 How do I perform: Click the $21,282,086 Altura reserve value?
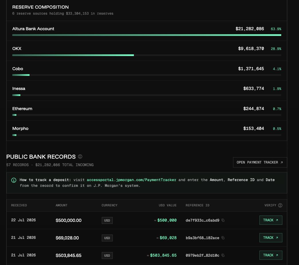point(250,29)
